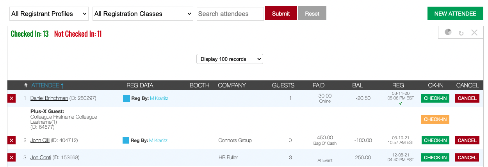Cancel Daniel Brinchman registration
Screen dimensions: 488x167
(467, 98)
